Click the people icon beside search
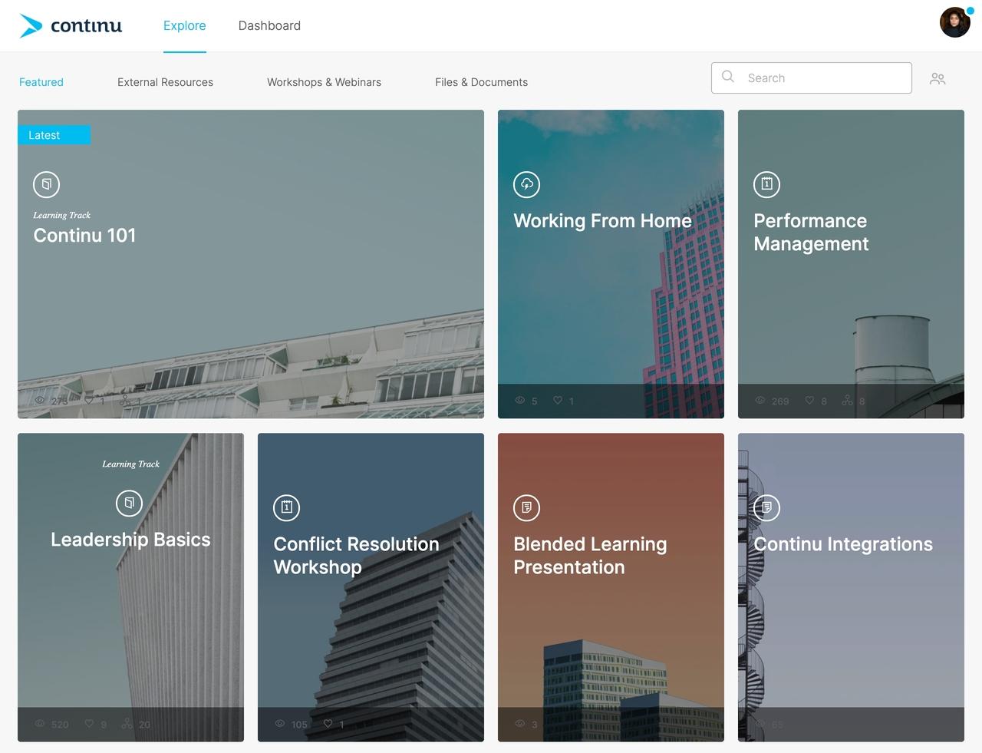Image resolution: width=982 pixels, height=753 pixels. tap(938, 78)
